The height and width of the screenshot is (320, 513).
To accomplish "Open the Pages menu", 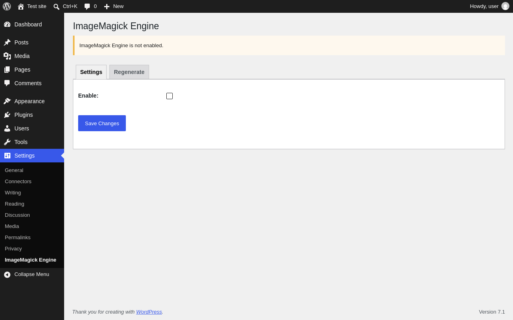I will (x=32, y=70).
